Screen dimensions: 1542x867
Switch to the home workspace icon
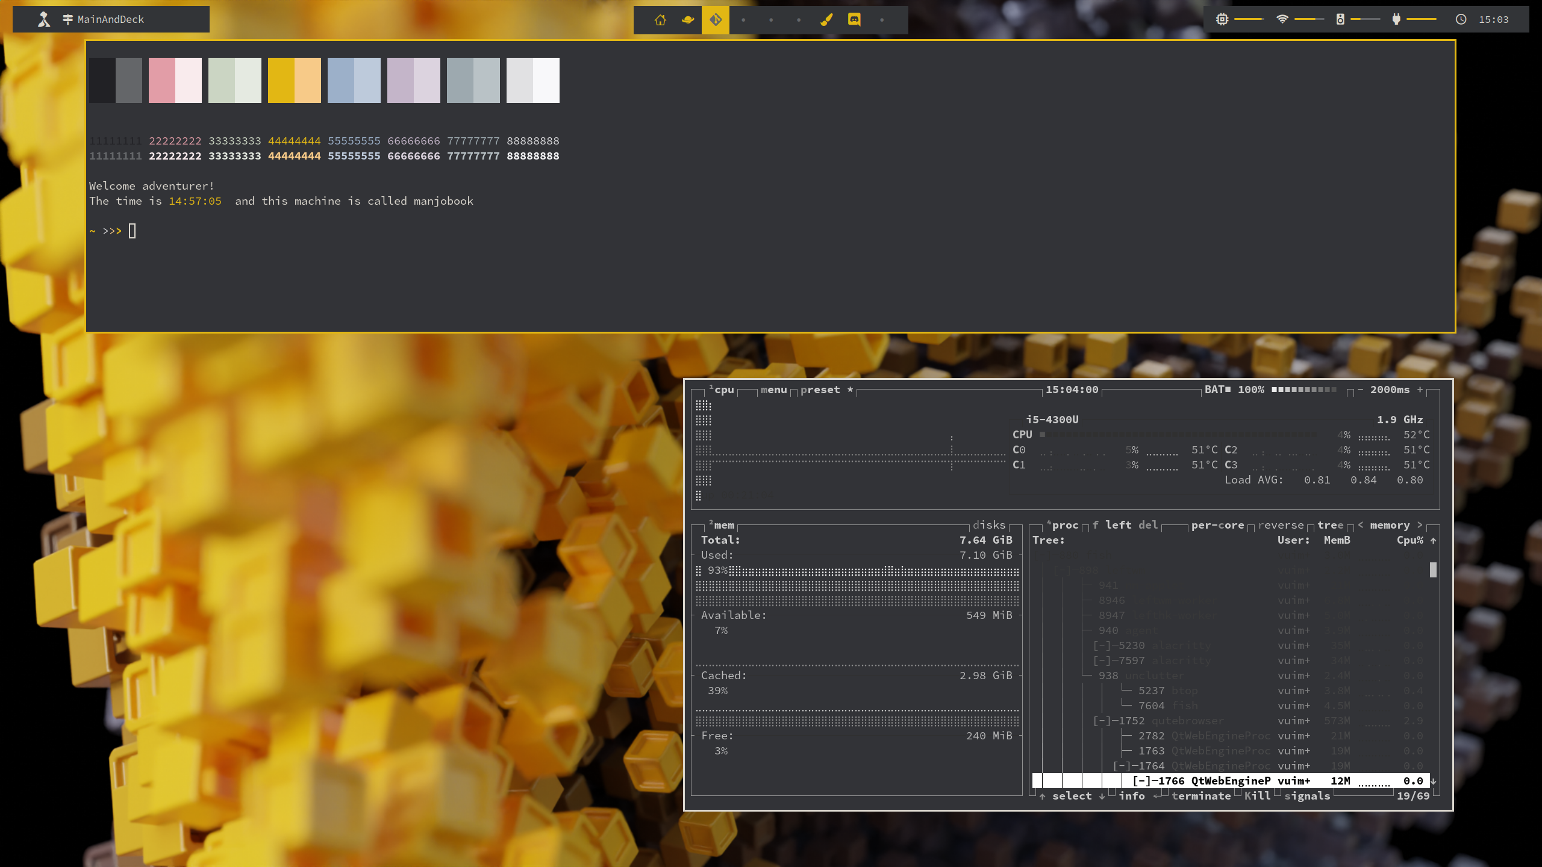coord(660,20)
